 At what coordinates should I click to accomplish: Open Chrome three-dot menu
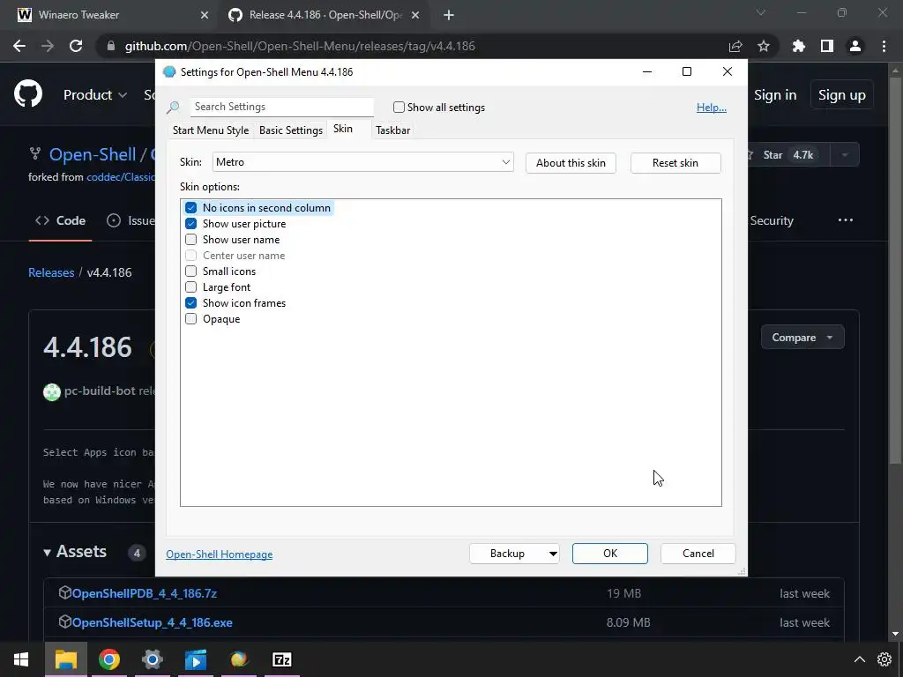(x=884, y=46)
